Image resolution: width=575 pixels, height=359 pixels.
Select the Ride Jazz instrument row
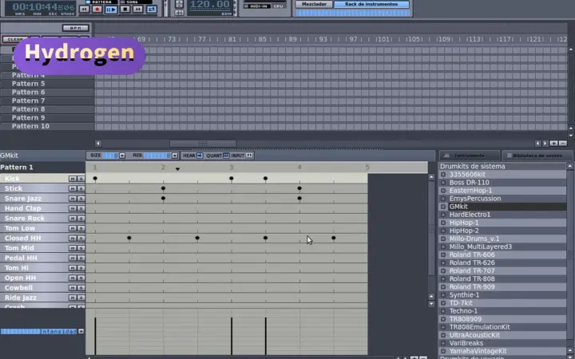(x=42, y=298)
